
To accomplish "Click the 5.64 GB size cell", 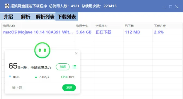I will (84, 32).
